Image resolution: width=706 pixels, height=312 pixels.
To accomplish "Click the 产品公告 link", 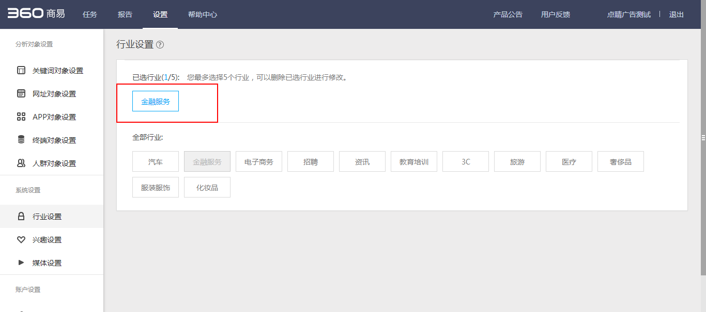I will click(x=508, y=14).
